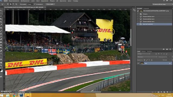Screen dimensions: 173x97
Task: Toggle Quick Mask mode in toolbox
Action: 1,74
